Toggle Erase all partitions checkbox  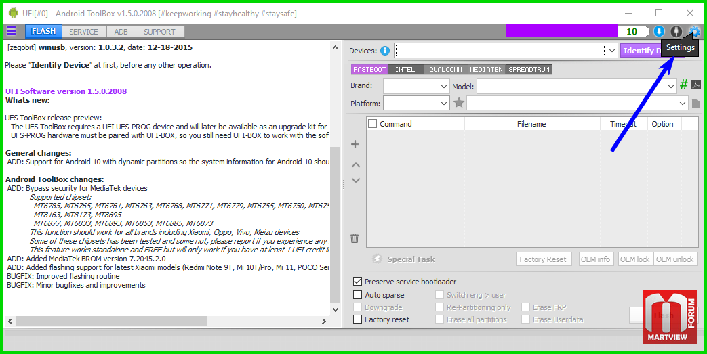coord(440,319)
